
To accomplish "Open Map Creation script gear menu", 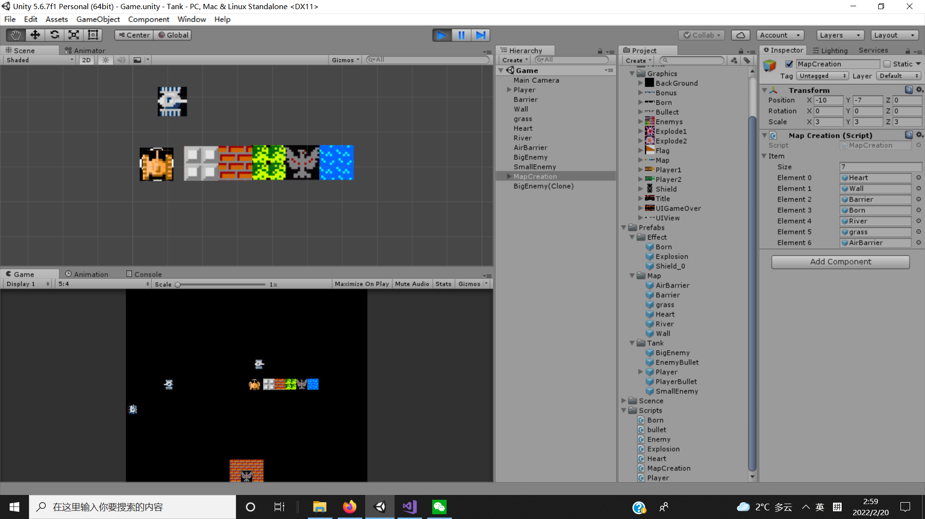I will (919, 135).
